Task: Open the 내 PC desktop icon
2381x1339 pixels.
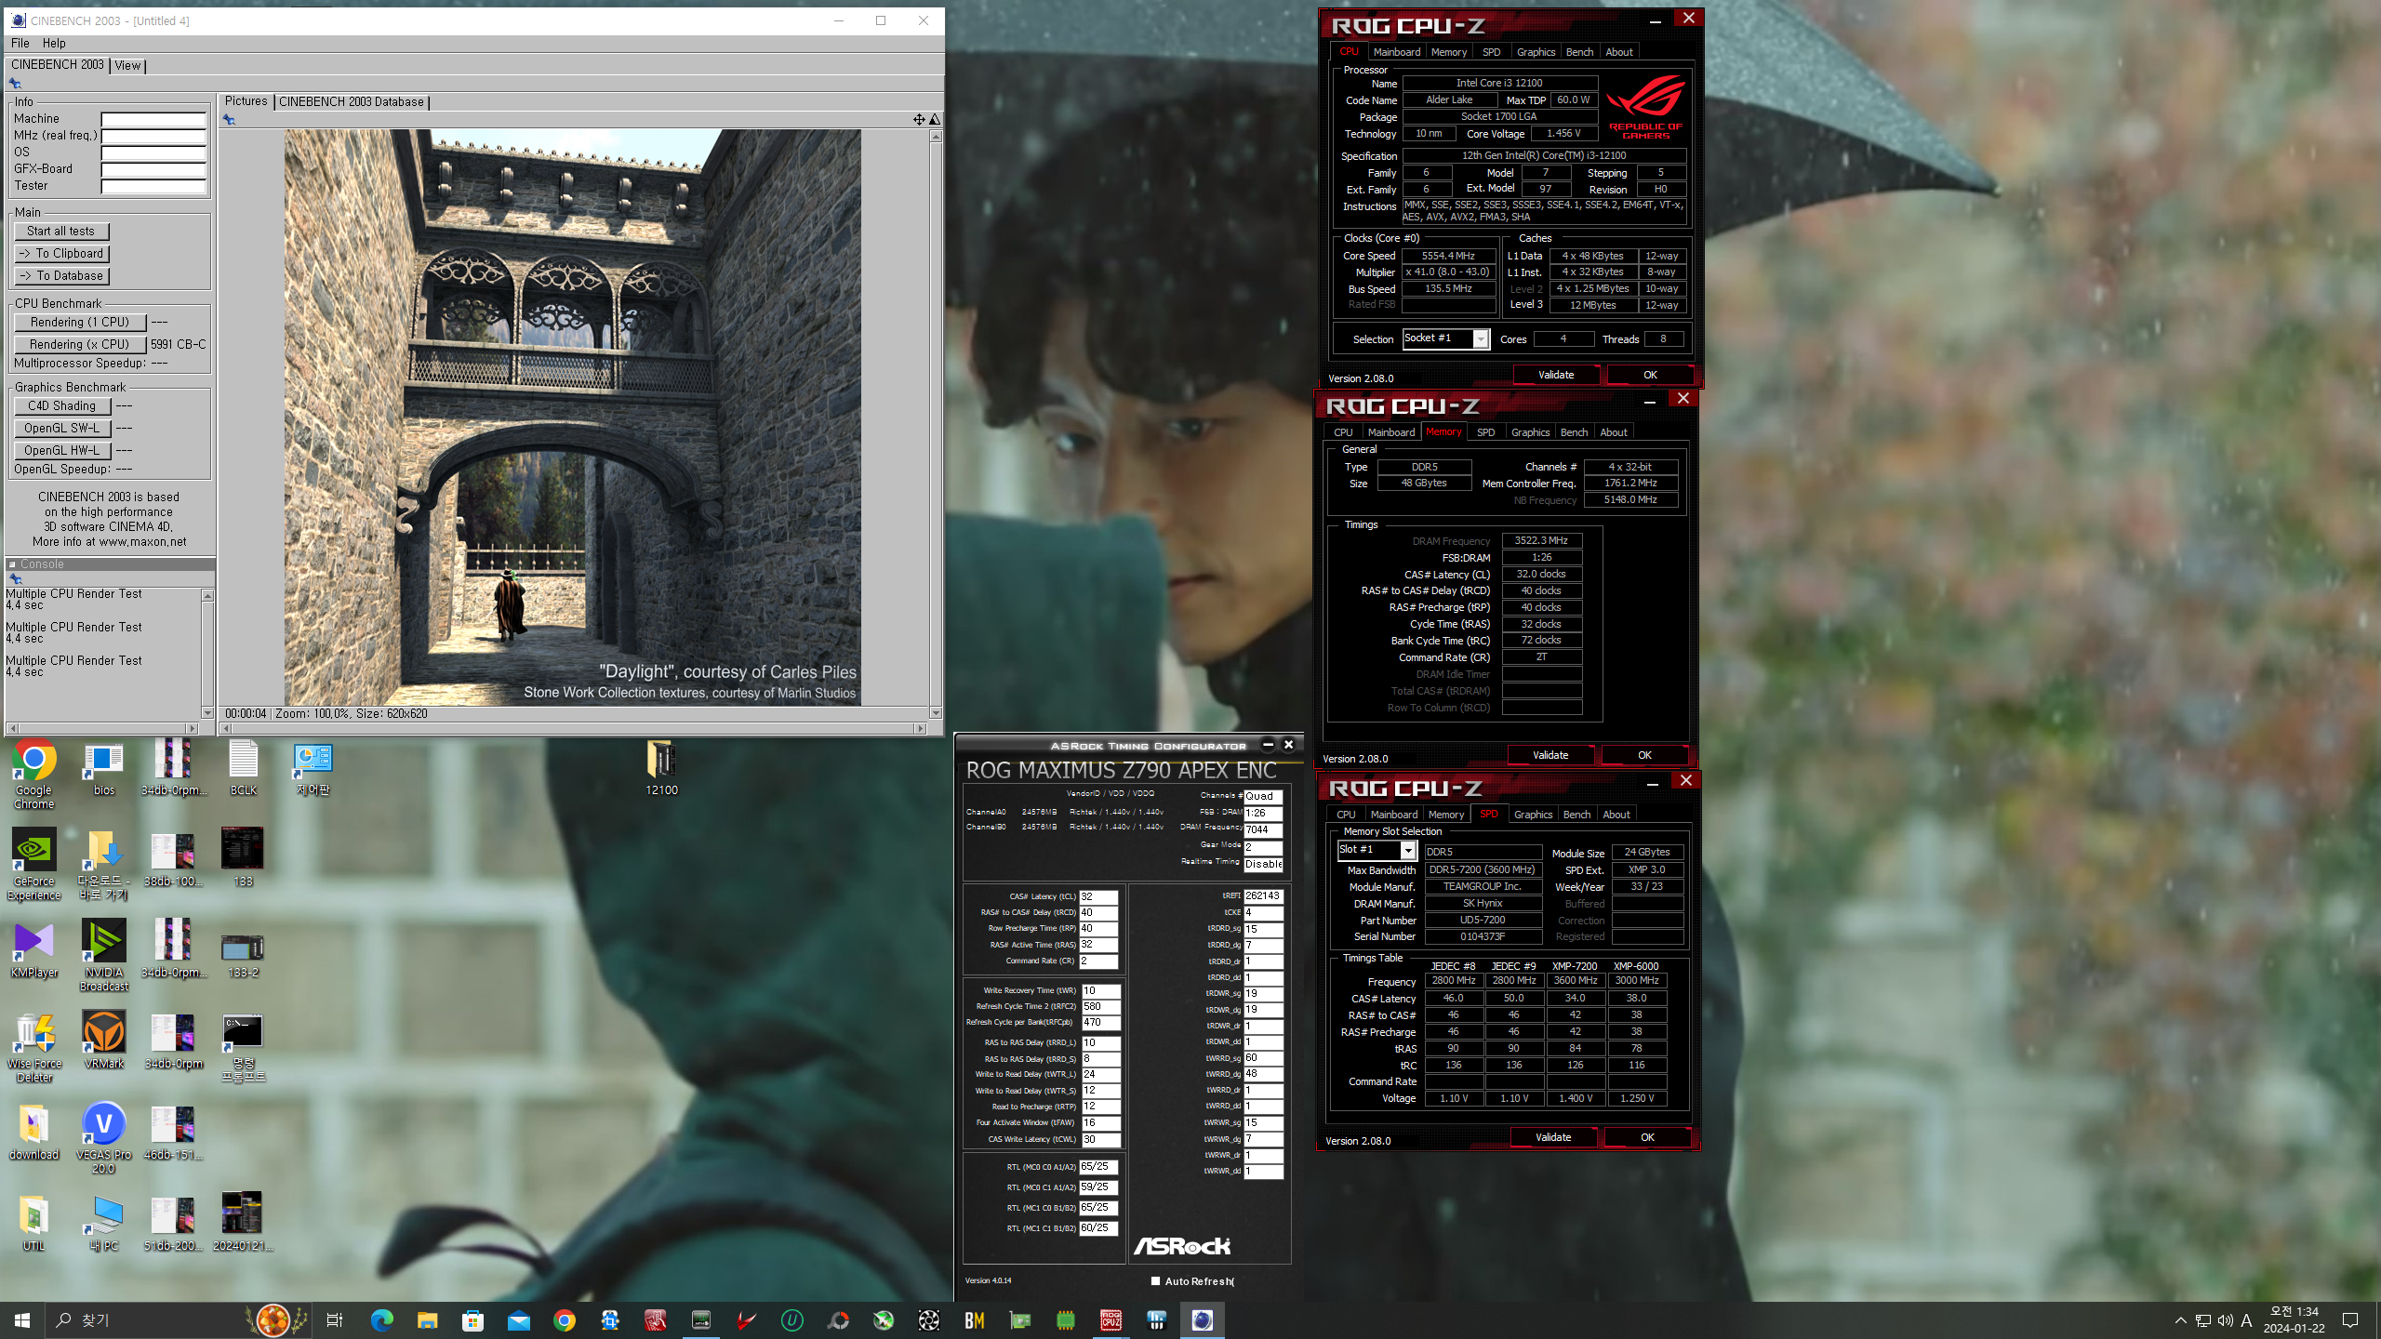Action: pos(104,1223)
